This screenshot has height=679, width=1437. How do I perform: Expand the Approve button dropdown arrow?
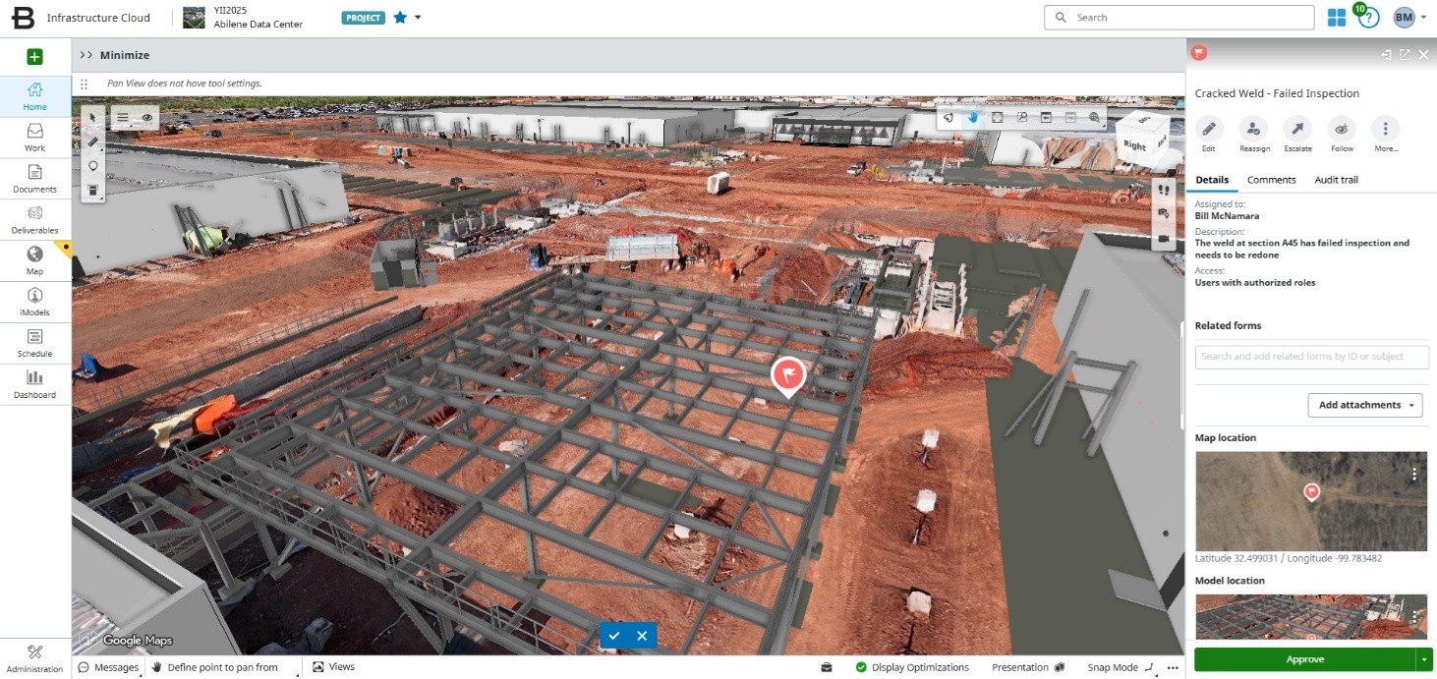click(1424, 659)
